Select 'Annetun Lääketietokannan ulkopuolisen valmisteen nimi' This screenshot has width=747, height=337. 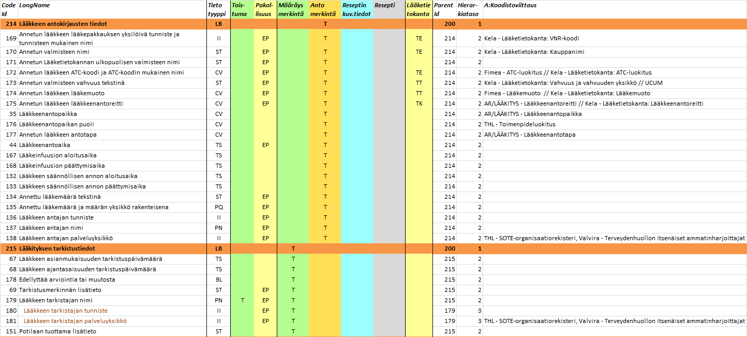(x=112, y=62)
